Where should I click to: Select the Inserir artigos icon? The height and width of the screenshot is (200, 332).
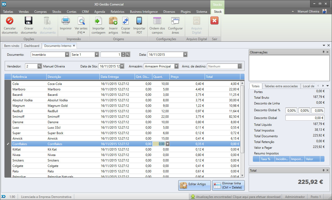tap(113, 21)
